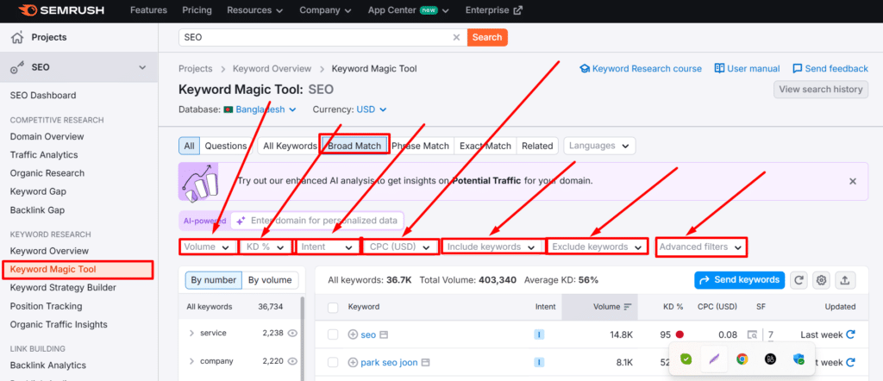Switch to the Related tab
Image resolution: width=883 pixels, height=381 pixels.
pos(537,146)
